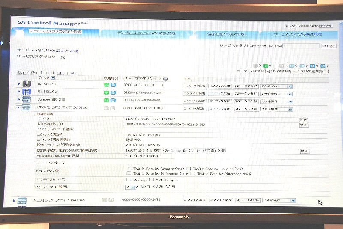Click the ログアウト link
This screenshot has width=343, height=229.
tap(325, 26)
